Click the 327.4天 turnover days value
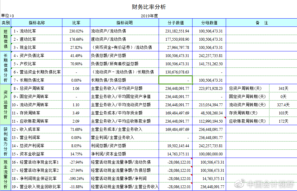Image resolution: width=297 pixels, height=191 pixels. (283, 105)
